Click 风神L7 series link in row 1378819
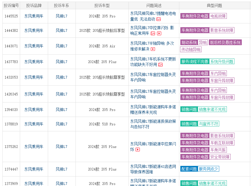The height and width of the screenshot is (186, 251). [x=61, y=124]
